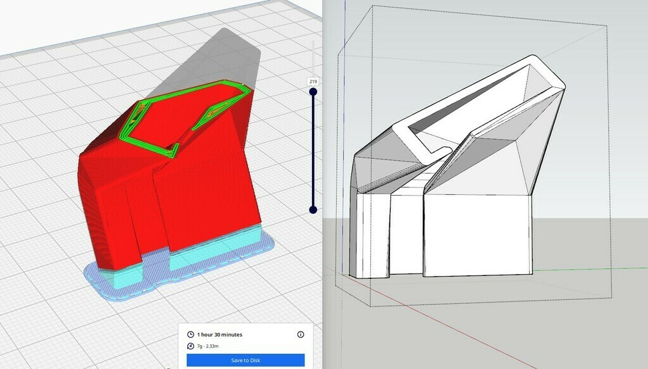
Task: Click the clock icon beside print time
Action: (190, 334)
